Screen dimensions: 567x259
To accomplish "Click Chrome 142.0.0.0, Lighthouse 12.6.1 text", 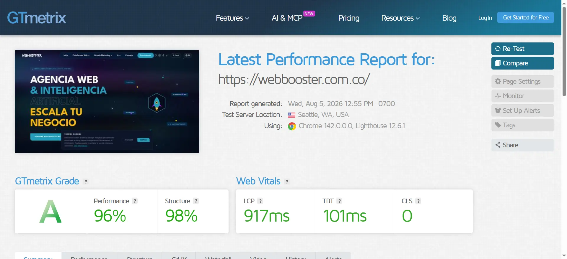I will (x=352, y=126).
